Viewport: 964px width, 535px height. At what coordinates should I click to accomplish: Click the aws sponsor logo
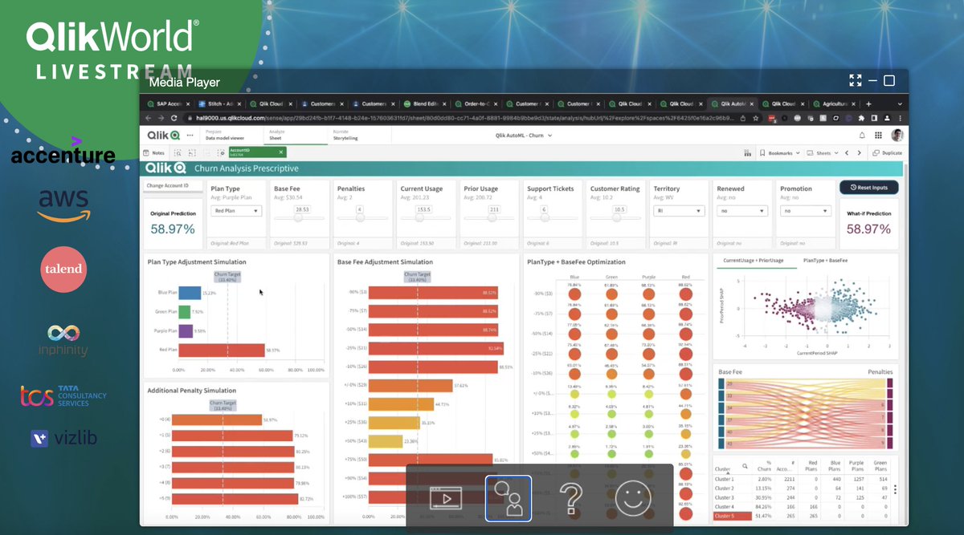tap(63, 205)
